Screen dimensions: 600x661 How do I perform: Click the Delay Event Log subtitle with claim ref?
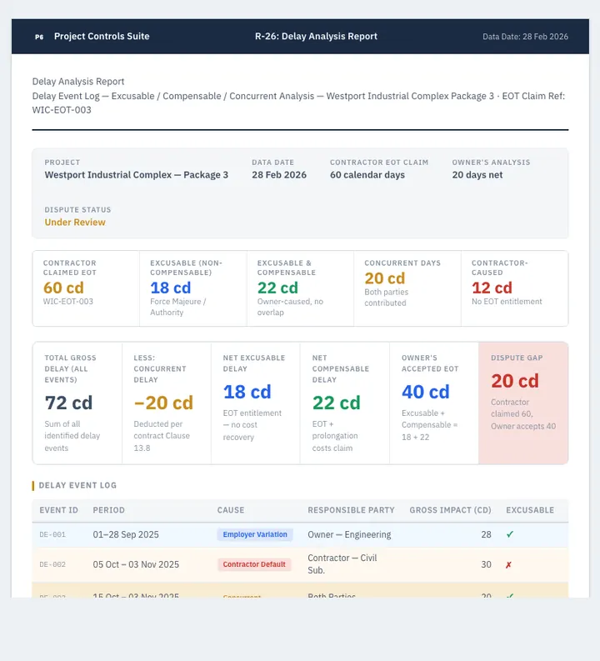click(298, 103)
